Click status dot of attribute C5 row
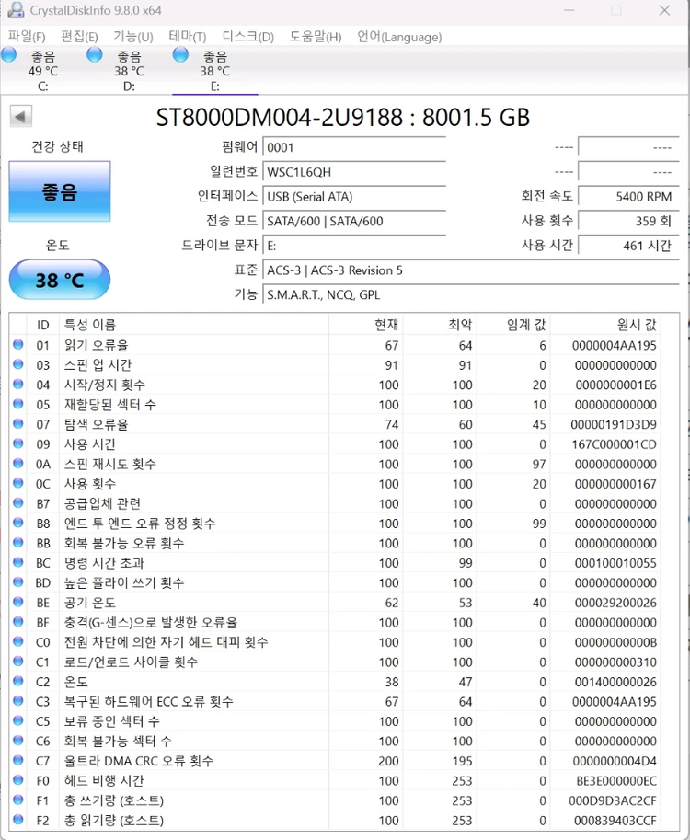 click(x=18, y=721)
